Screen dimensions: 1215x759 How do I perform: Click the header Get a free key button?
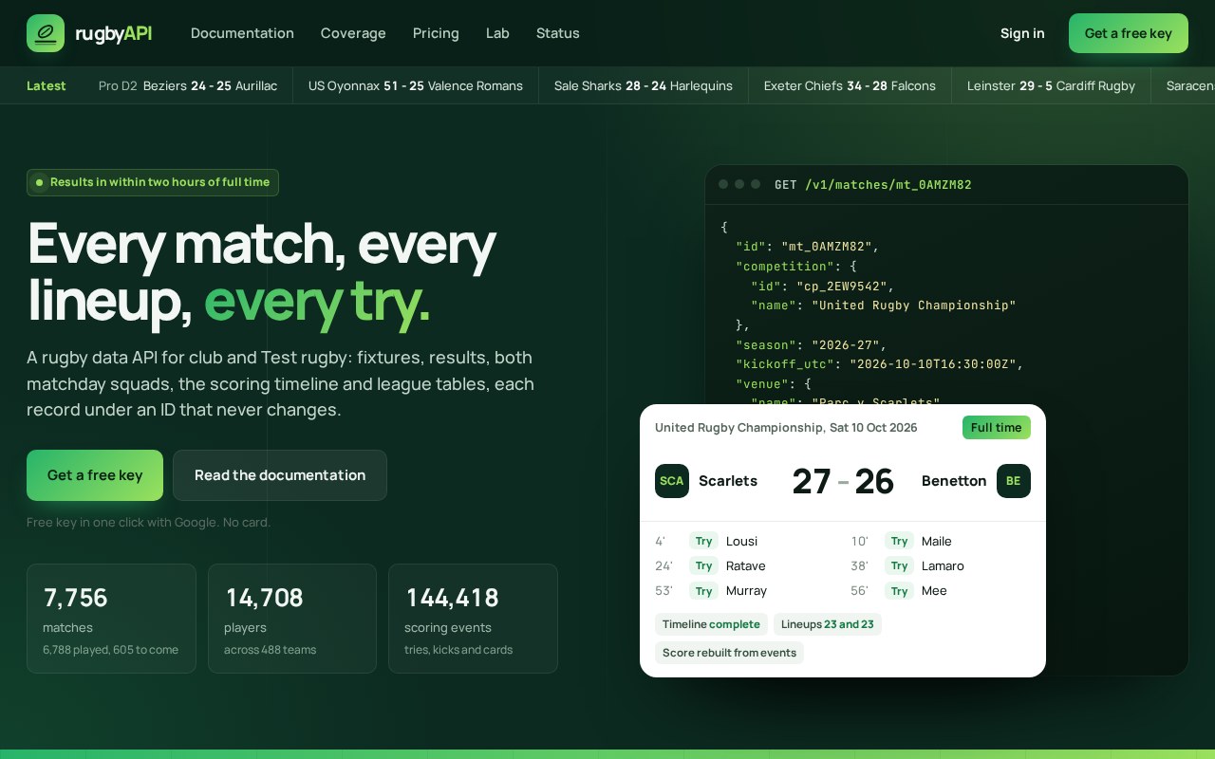pos(1129,33)
